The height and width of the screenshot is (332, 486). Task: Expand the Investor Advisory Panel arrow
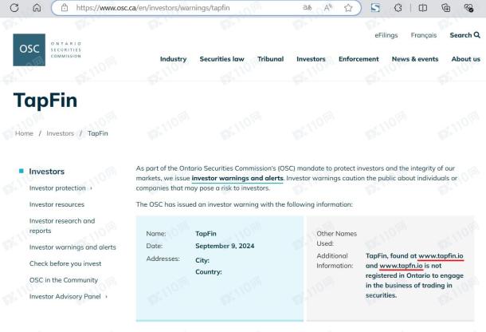tap(106, 297)
